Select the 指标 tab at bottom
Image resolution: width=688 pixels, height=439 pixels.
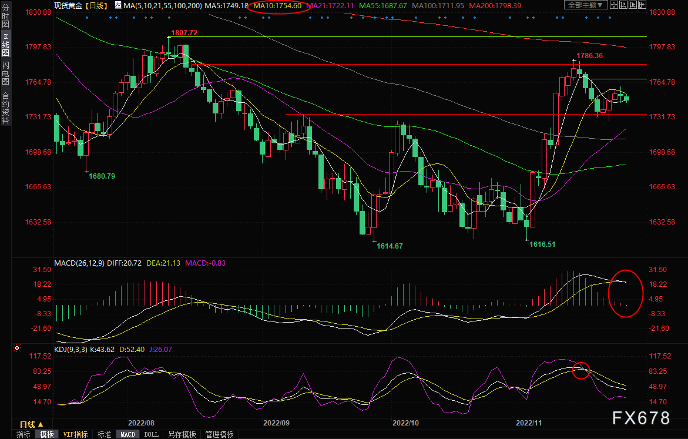[x=24, y=434]
